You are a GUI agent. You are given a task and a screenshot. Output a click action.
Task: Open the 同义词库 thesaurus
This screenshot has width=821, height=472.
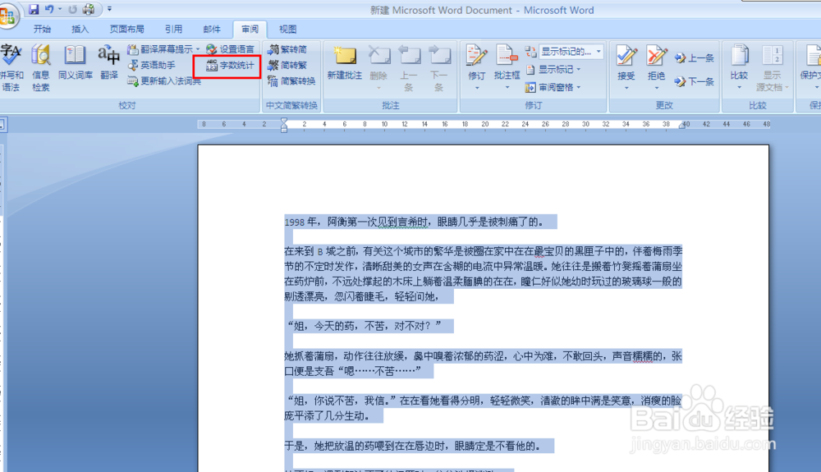click(x=75, y=62)
